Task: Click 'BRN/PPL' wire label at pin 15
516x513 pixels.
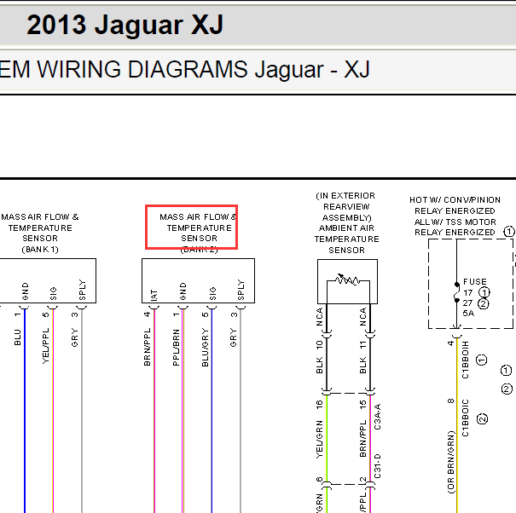Action: [362, 439]
